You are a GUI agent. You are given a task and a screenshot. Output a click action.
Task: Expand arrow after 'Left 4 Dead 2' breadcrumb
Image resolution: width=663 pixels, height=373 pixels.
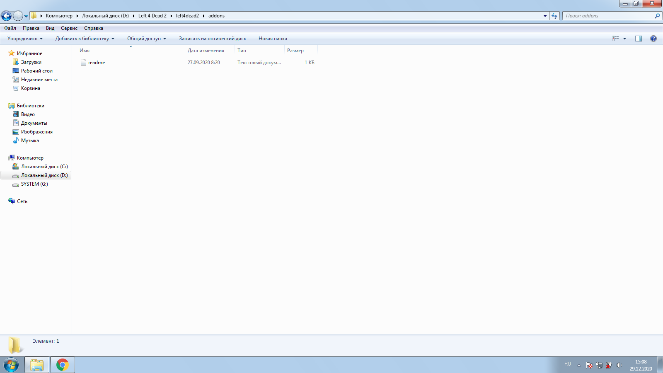(171, 16)
